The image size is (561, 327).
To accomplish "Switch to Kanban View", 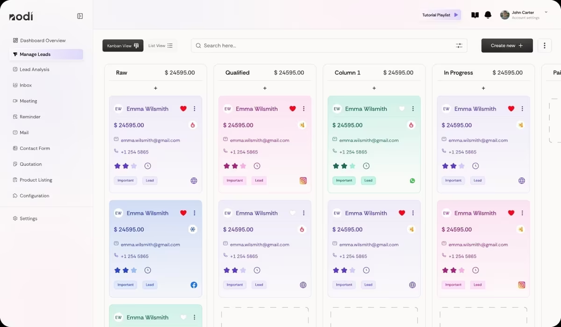I will pos(123,46).
